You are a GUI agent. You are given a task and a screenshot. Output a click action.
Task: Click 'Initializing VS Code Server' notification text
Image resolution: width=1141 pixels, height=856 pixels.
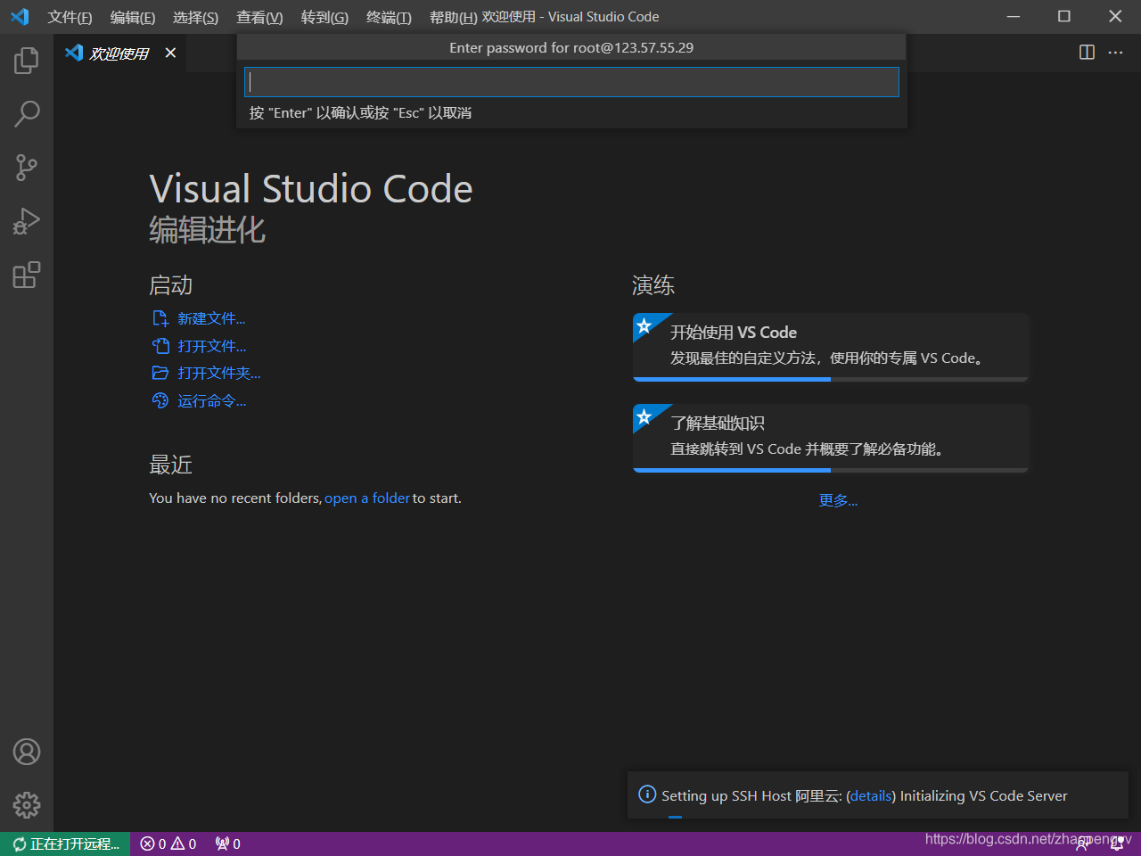(x=983, y=795)
